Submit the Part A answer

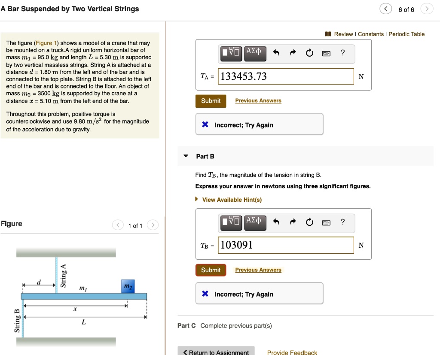[211, 101]
